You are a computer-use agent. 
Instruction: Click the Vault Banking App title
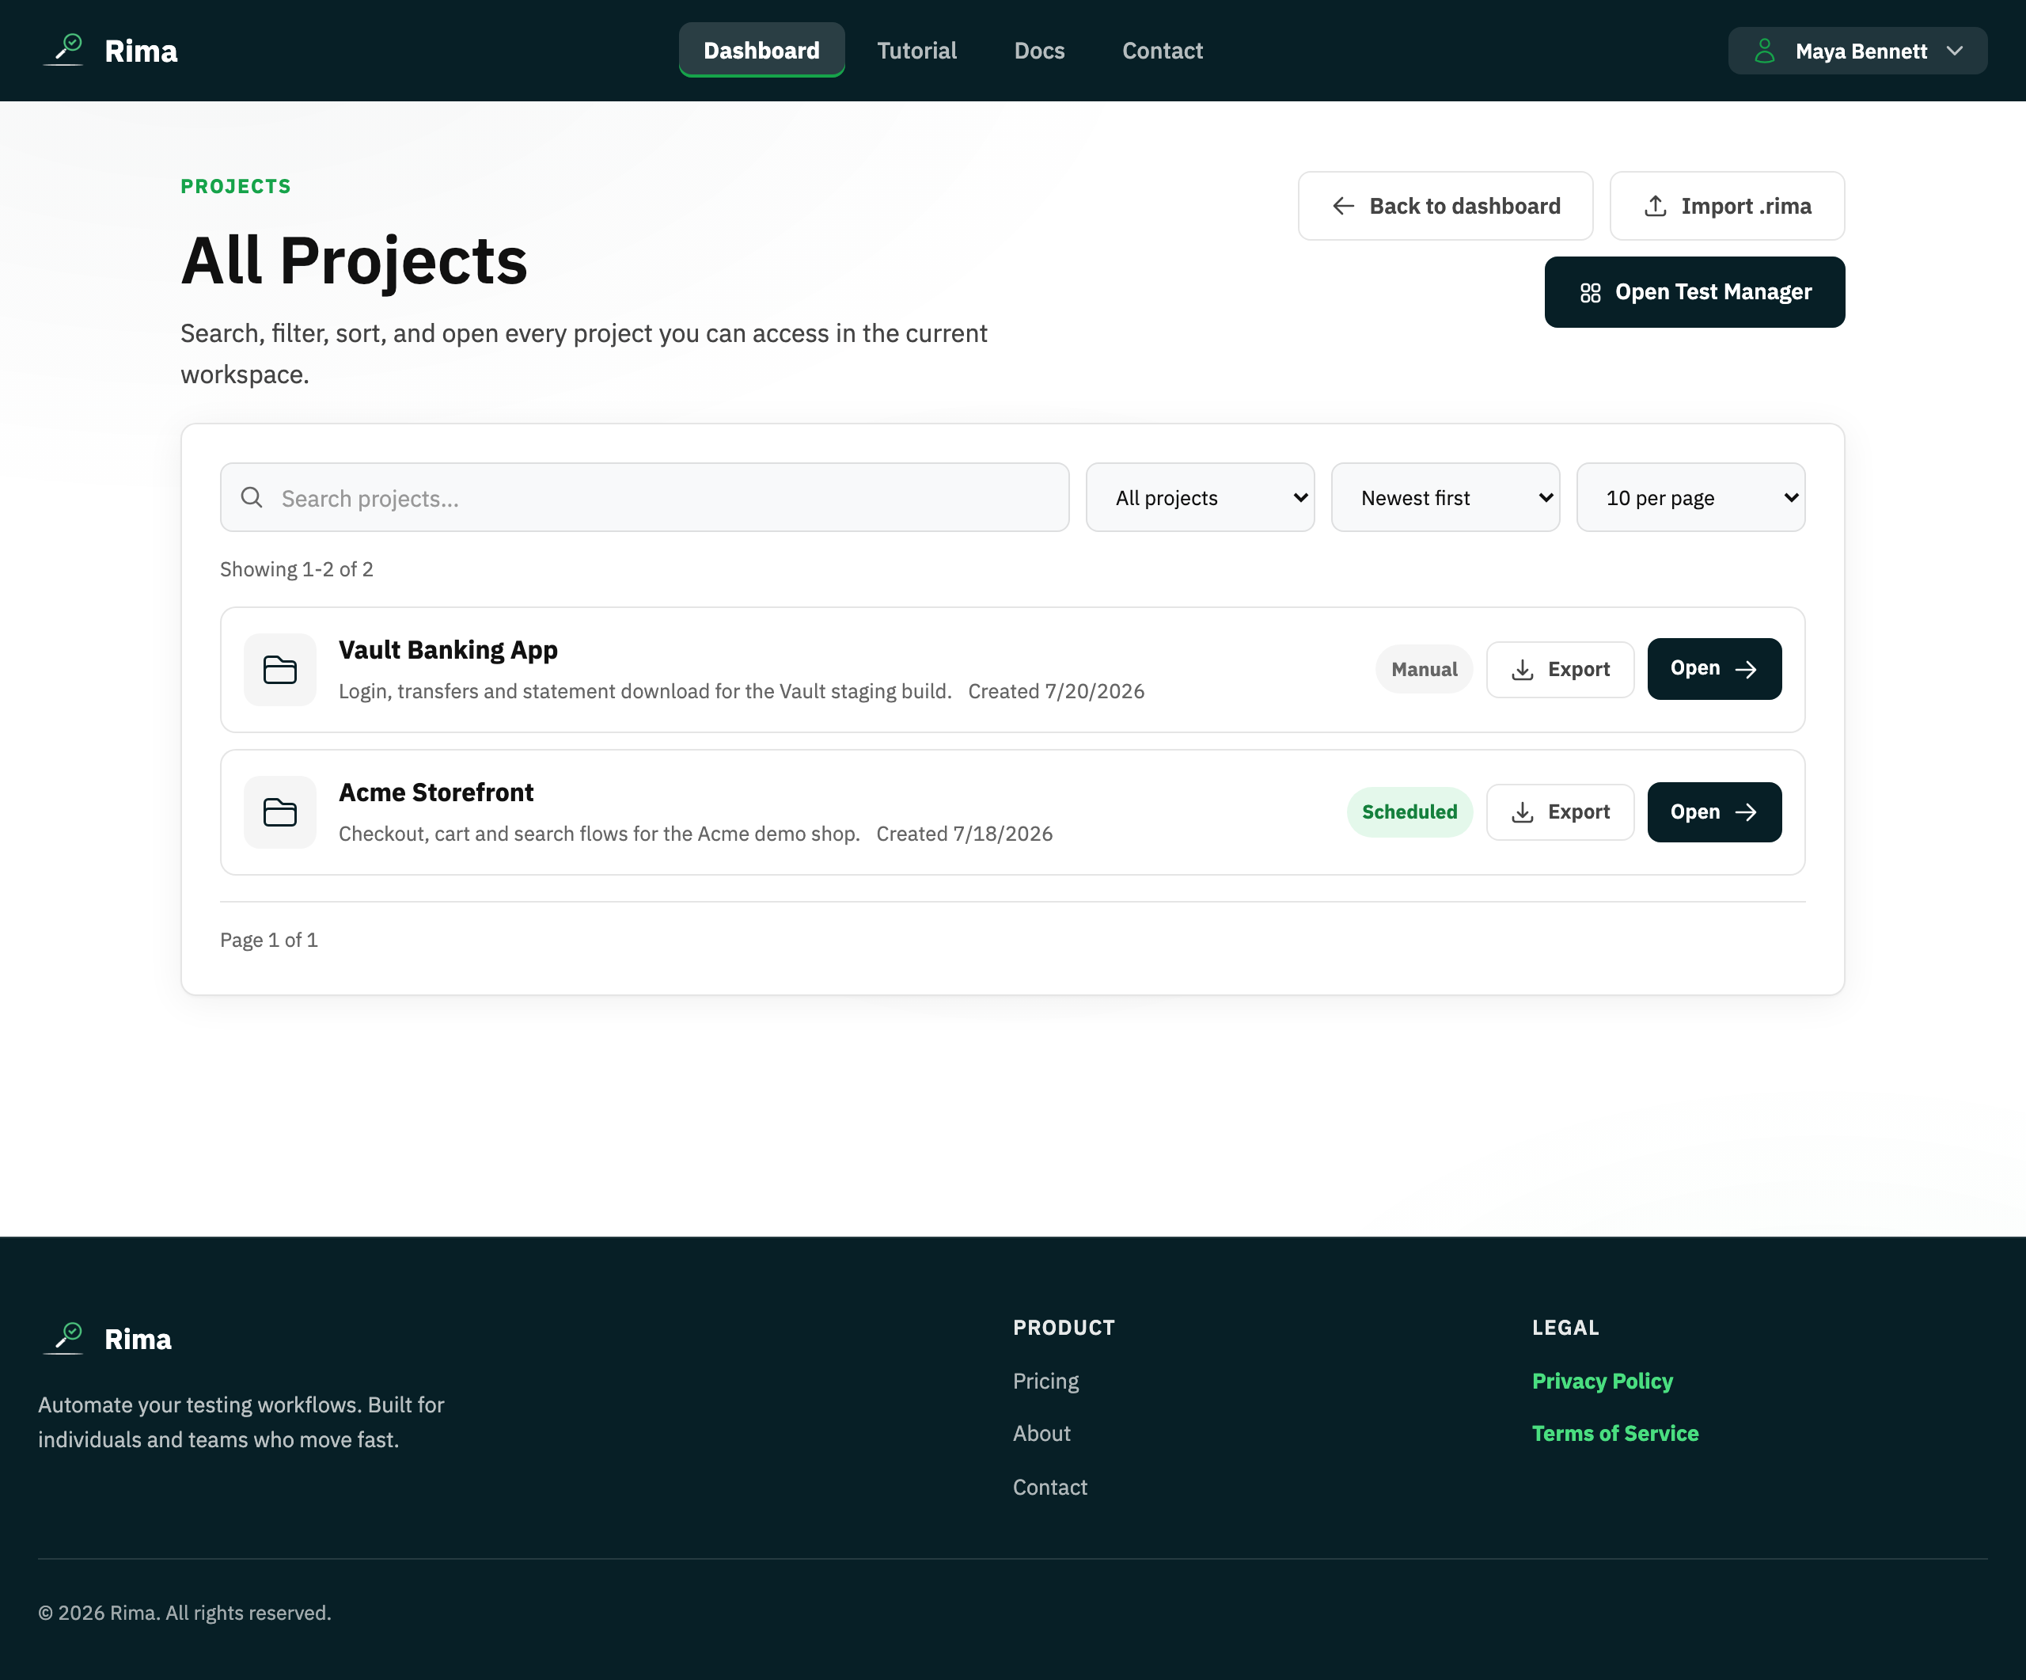(448, 650)
